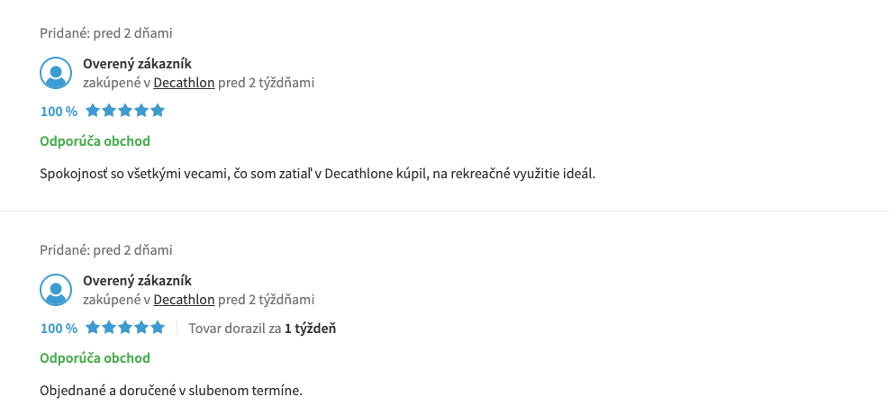Click 'Odporúča obchod' above the Spokojnosť review text
The height and width of the screenshot is (415, 889).
pos(95,141)
